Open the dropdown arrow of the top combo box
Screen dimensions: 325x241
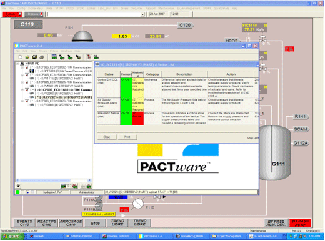[142, 14]
